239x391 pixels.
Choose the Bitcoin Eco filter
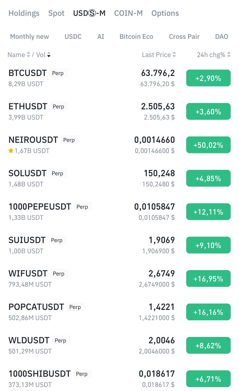click(x=136, y=37)
